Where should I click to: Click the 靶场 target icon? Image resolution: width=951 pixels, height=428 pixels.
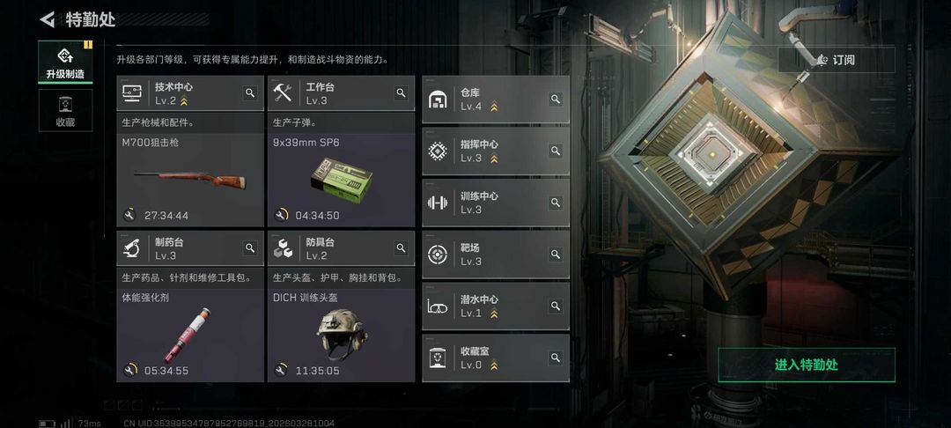438,255
